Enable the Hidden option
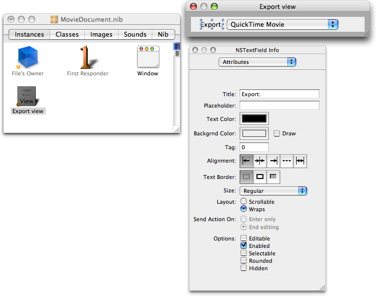This screenshot has height=297, width=378. (244, 268)
